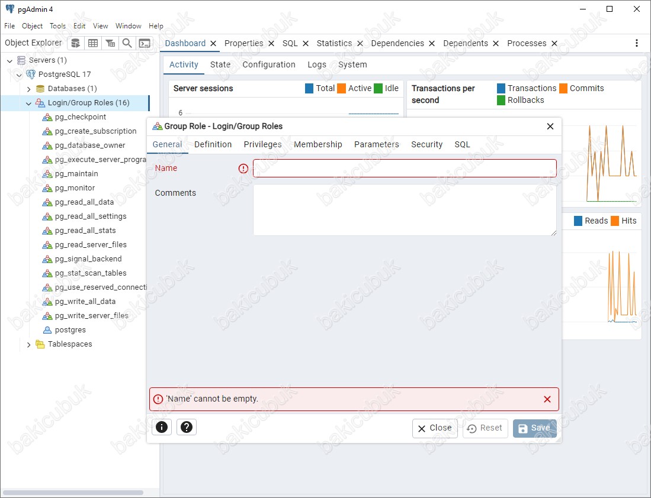Collapse the Login/Group Roles node

coord(28,104)
